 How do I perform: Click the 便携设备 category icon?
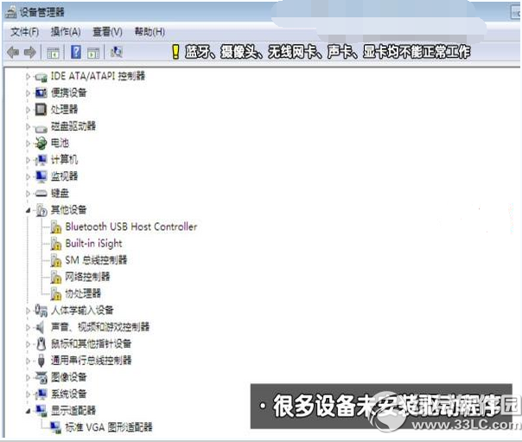tap(41, 93)
